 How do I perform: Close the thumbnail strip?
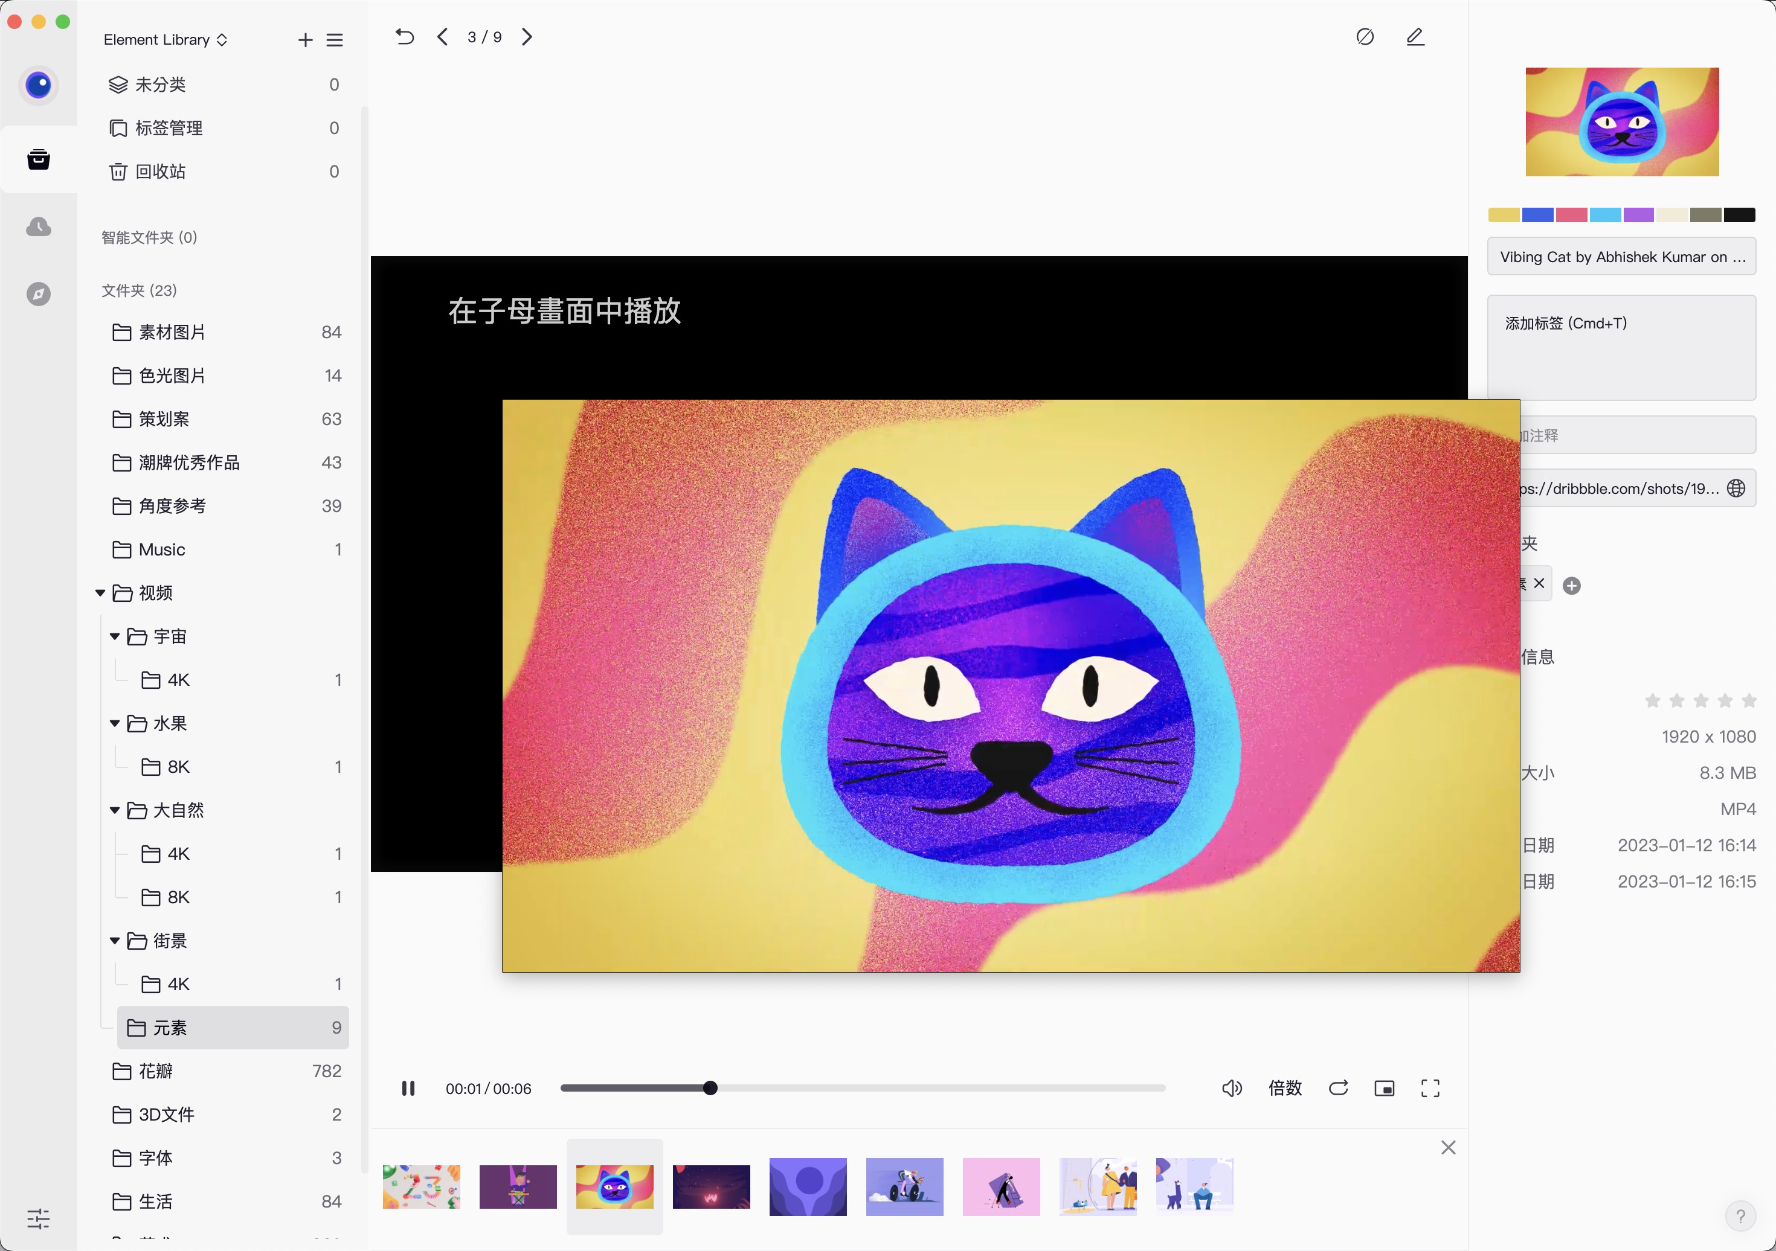[1448, 1147]
